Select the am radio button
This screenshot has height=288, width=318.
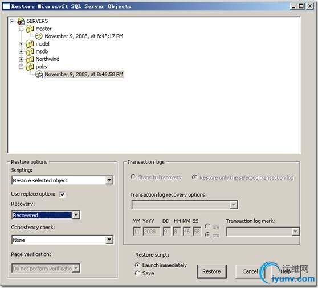coord(207,226)
